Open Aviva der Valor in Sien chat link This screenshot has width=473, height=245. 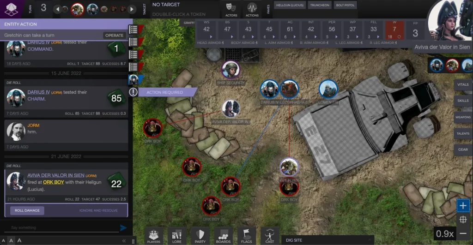(56, 175)
